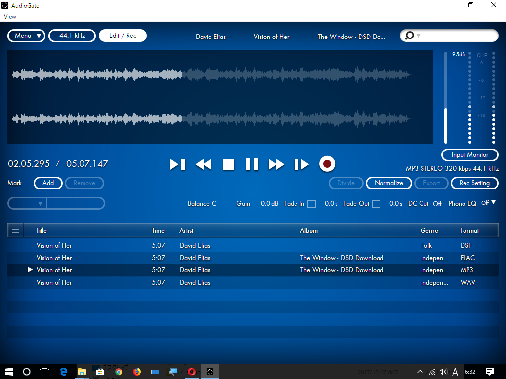This screenshot has height=379, width=506.
Task: Click the 02:05.295 elapsed time display
Action: pos(29,164)
